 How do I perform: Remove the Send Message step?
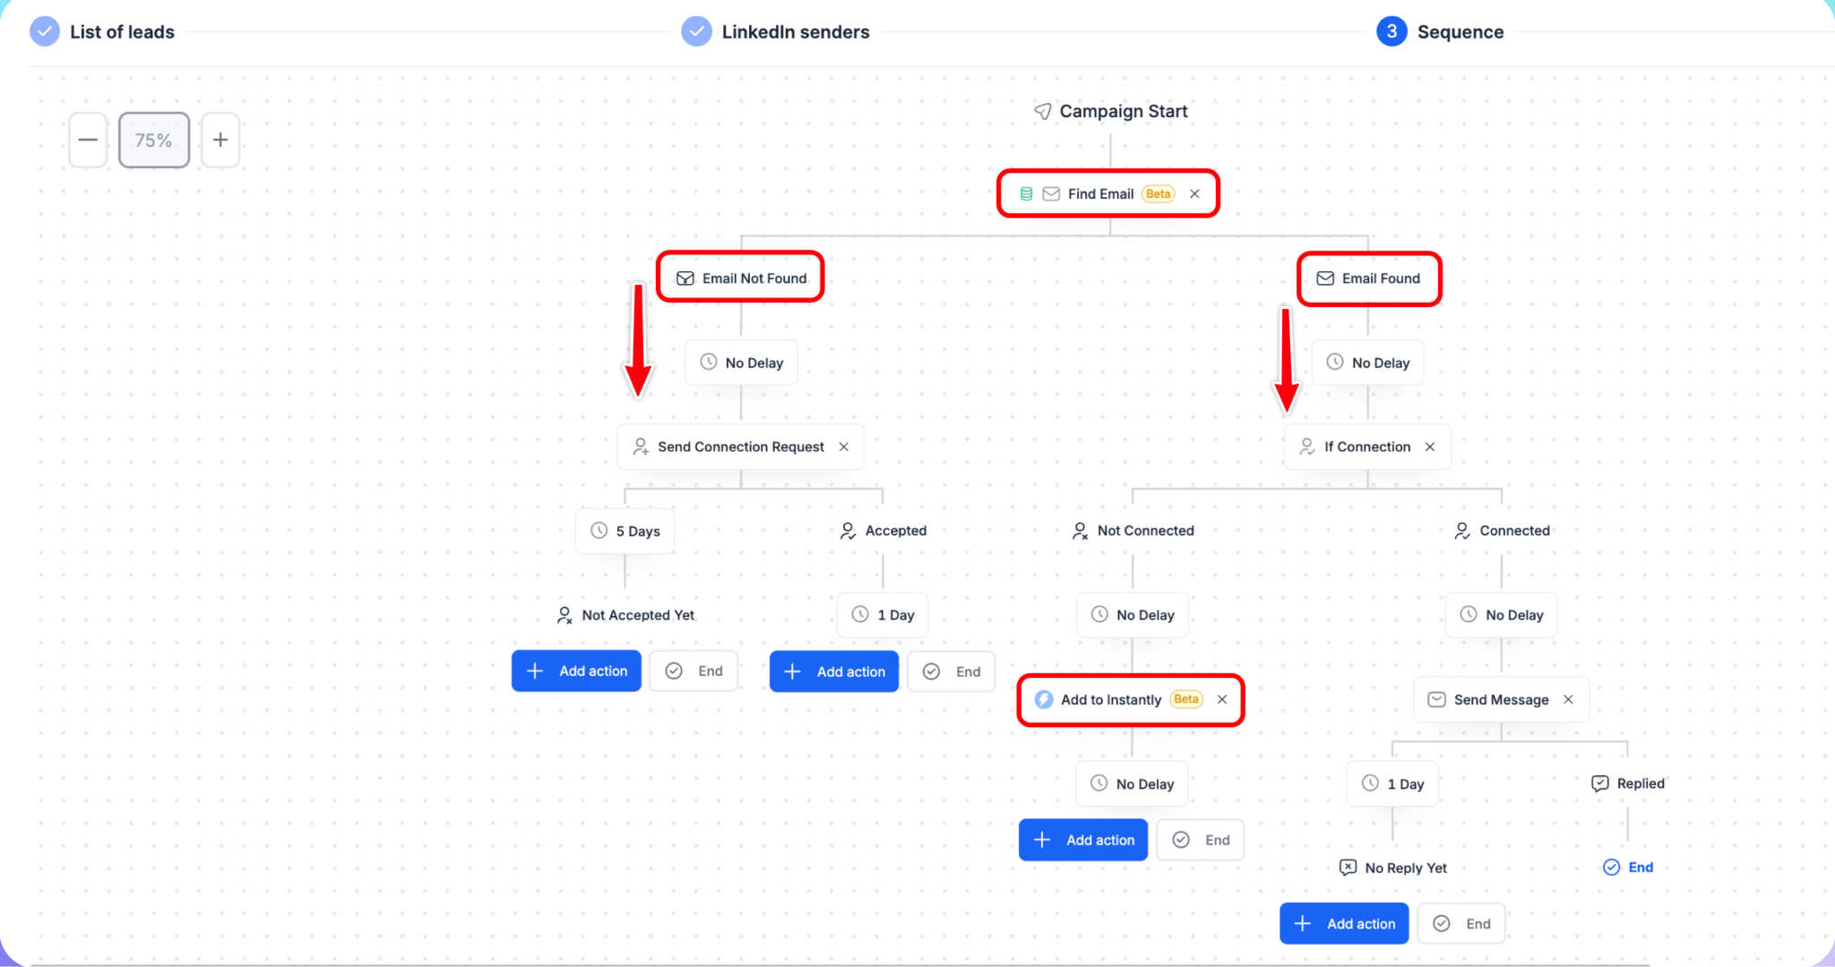(x=1568, y=699)
